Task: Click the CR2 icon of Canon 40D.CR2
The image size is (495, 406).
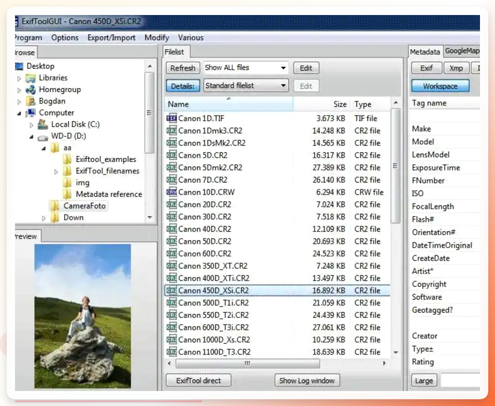Action: [x=171, y=229]
